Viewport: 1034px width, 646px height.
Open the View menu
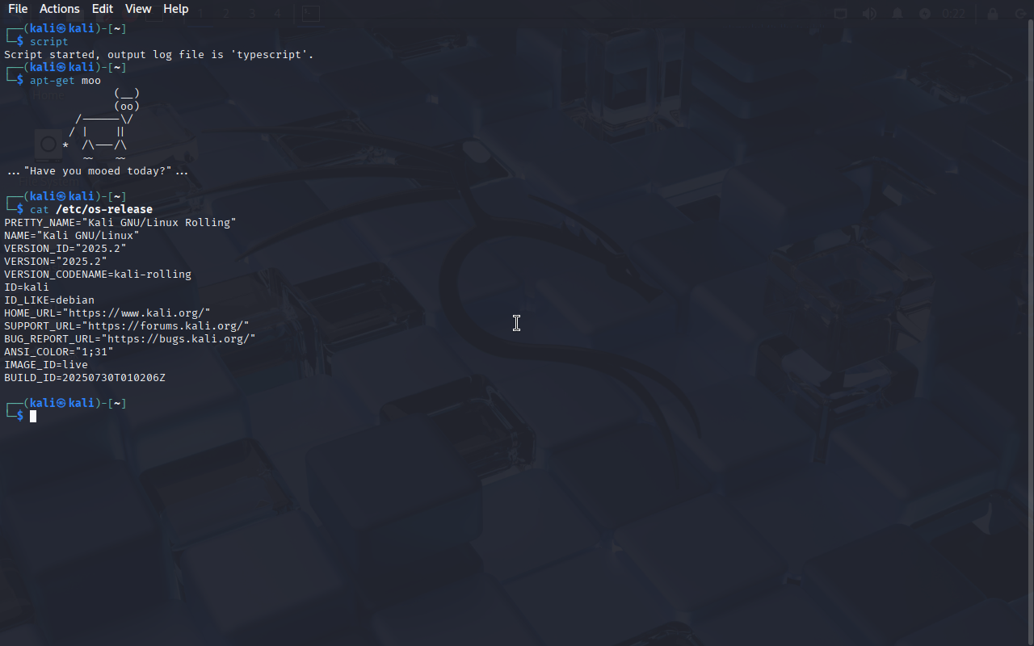(x=138, y=9)
